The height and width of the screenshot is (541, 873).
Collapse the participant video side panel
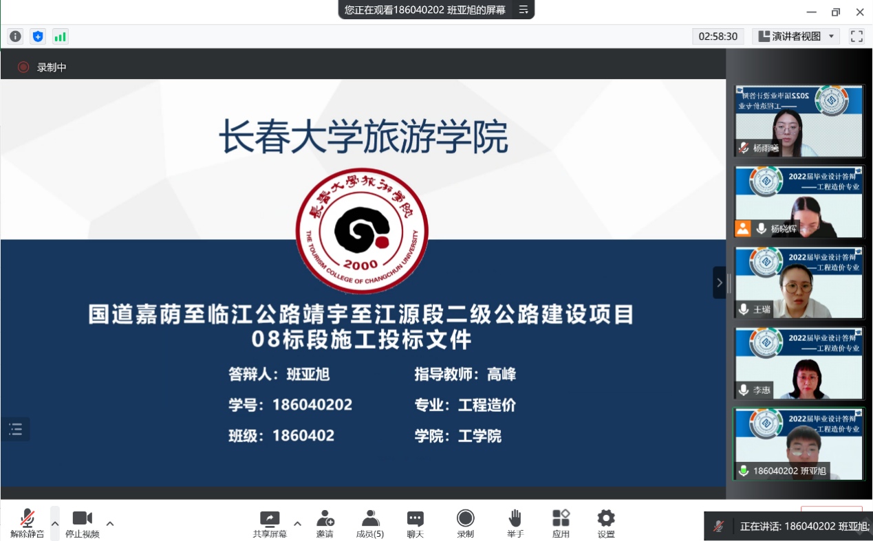click(719, 283)
